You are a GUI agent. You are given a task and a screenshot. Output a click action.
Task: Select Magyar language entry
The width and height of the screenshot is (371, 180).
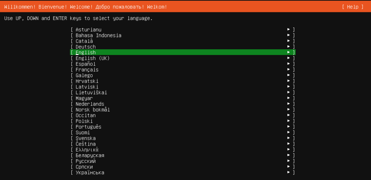(84, 98)
